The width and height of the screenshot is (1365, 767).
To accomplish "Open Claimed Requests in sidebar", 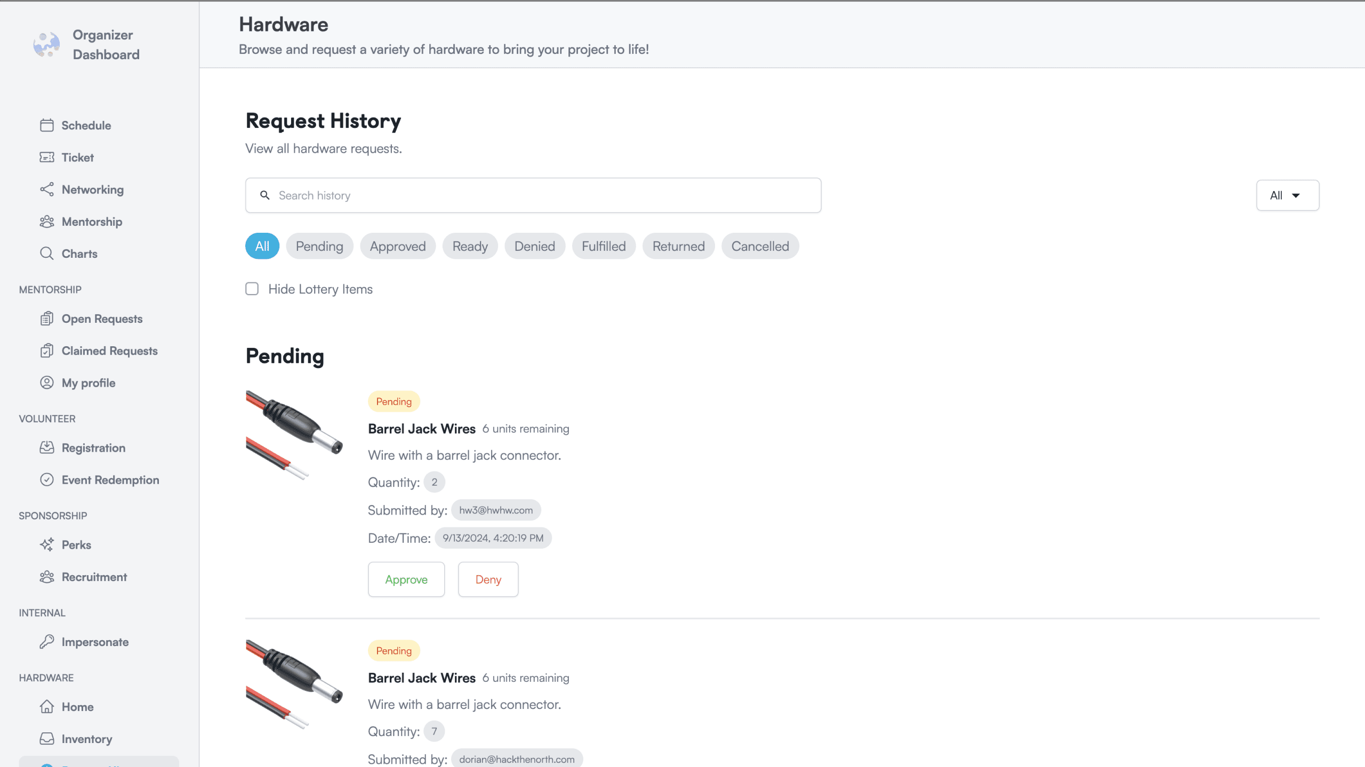I will [109, 350].
